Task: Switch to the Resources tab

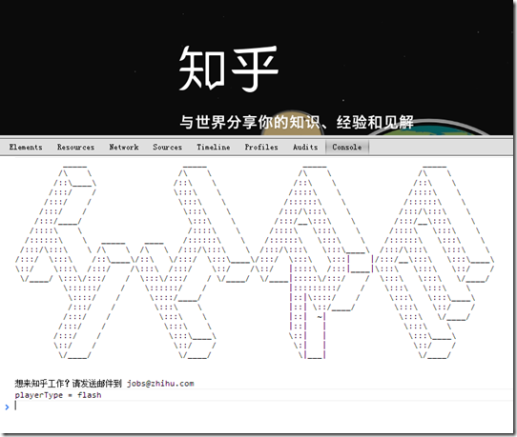Action: [x=76, y=147]
